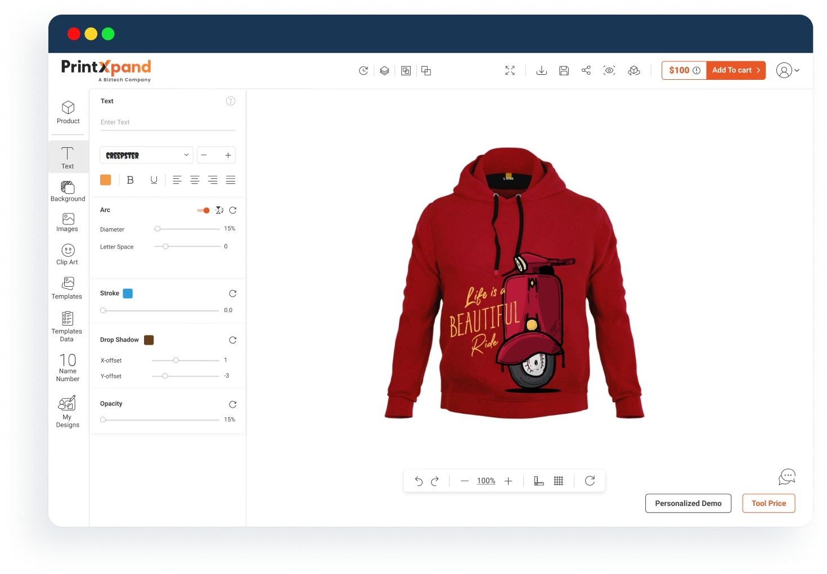Adjust the Opacity slider
Screen dimensions: 827x574
tap(160, 419)
